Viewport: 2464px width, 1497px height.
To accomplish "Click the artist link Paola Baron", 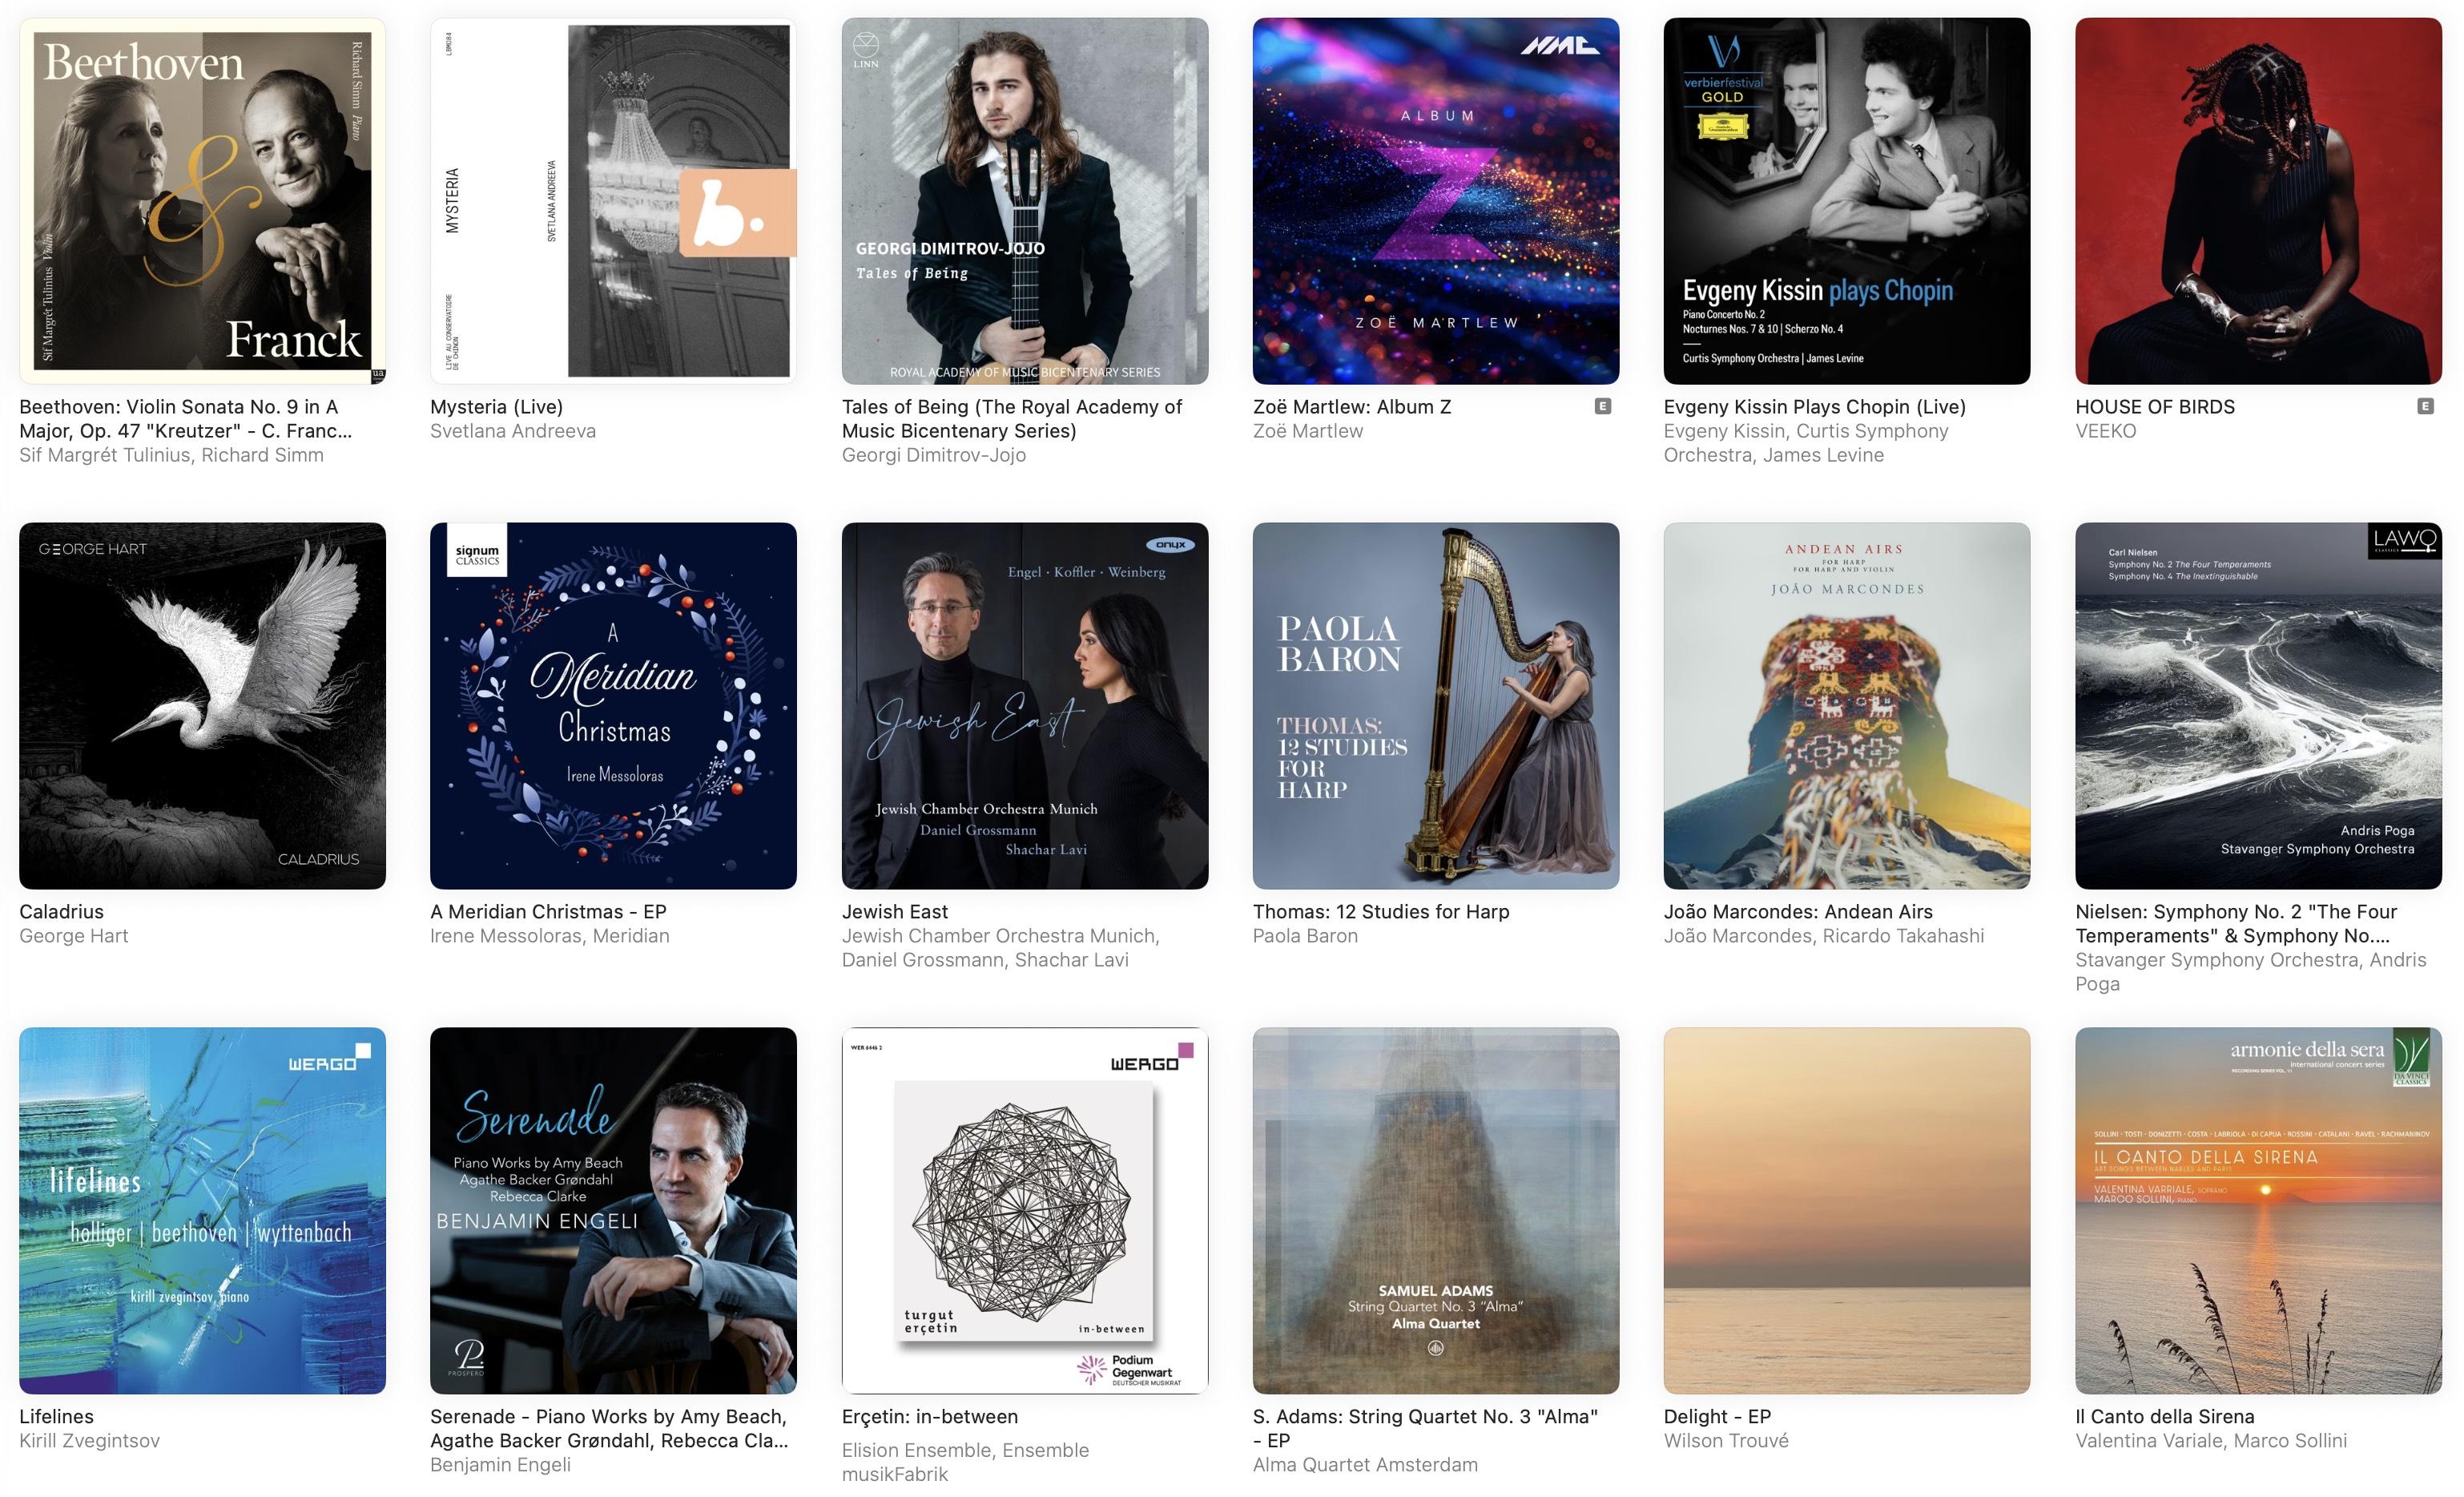I will click(1305, 936).
